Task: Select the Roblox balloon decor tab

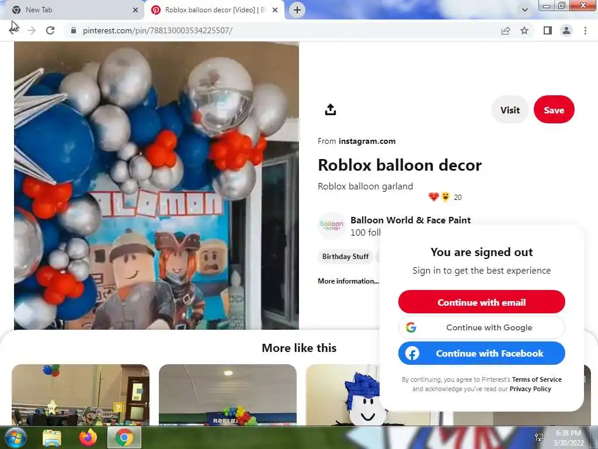Action: (215, 10)
